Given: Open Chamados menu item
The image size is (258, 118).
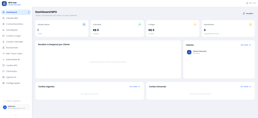Looking at the screenshot, I should coord(16,71).
